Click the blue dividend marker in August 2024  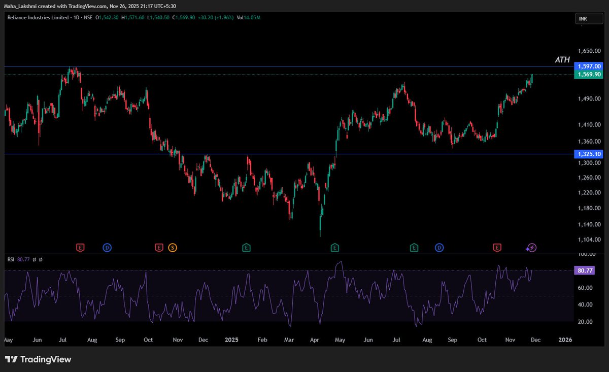click(107, 248)
